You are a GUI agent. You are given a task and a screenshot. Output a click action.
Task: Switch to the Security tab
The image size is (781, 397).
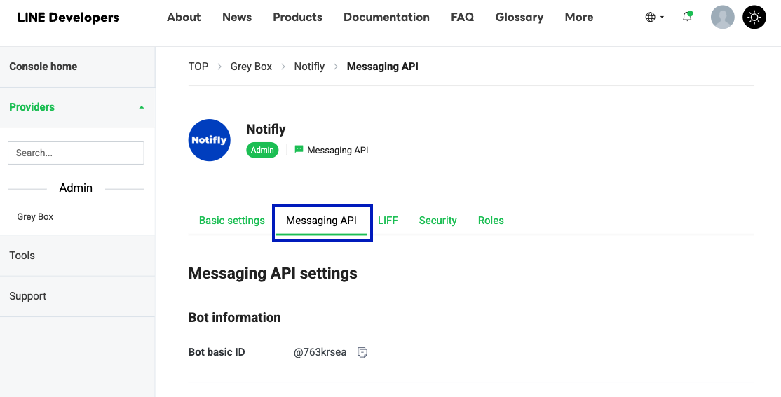(x=437, y=221)
